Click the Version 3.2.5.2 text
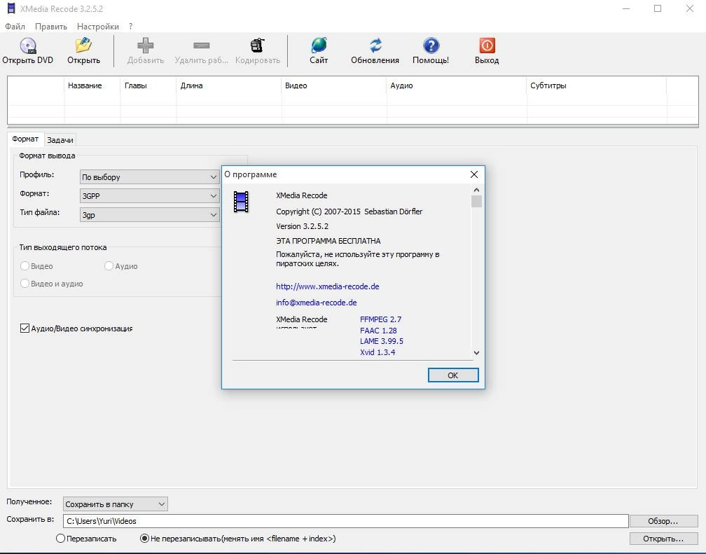 click(x=302, y=226)
